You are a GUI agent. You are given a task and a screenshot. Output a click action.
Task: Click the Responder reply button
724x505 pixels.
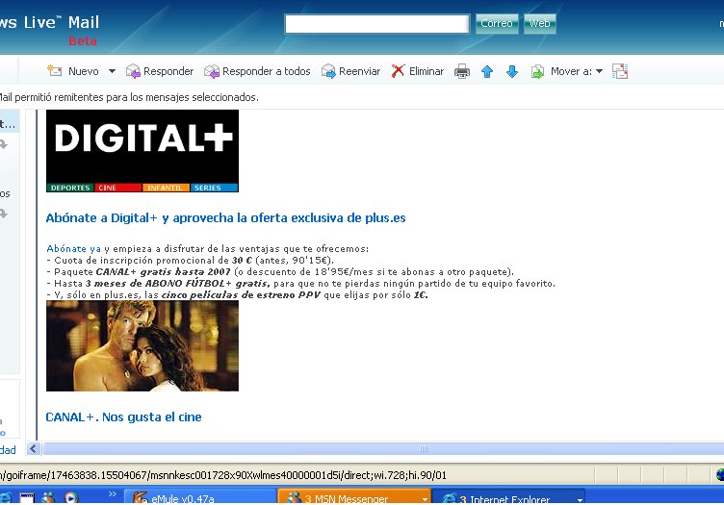pos(160,71)
